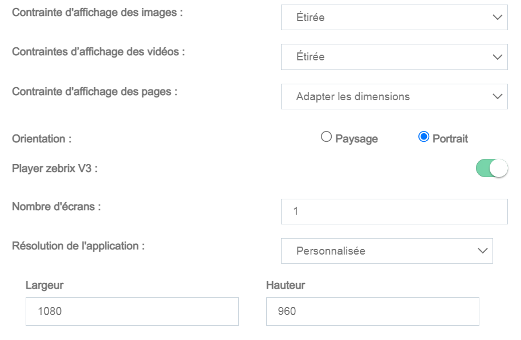Click the 'Portrait' text label

coord(450,138)
